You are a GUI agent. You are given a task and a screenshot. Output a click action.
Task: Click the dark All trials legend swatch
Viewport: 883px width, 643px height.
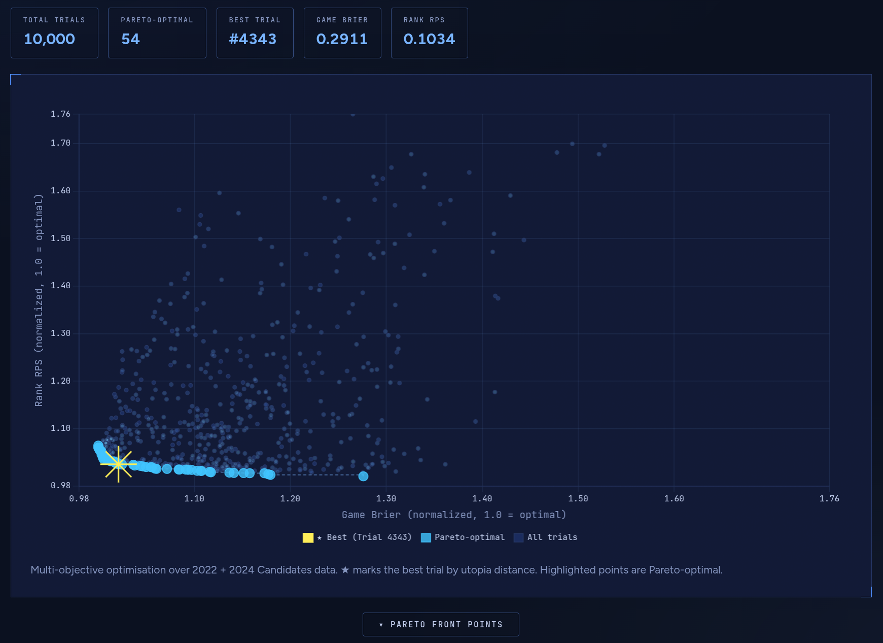coord(518,537)
